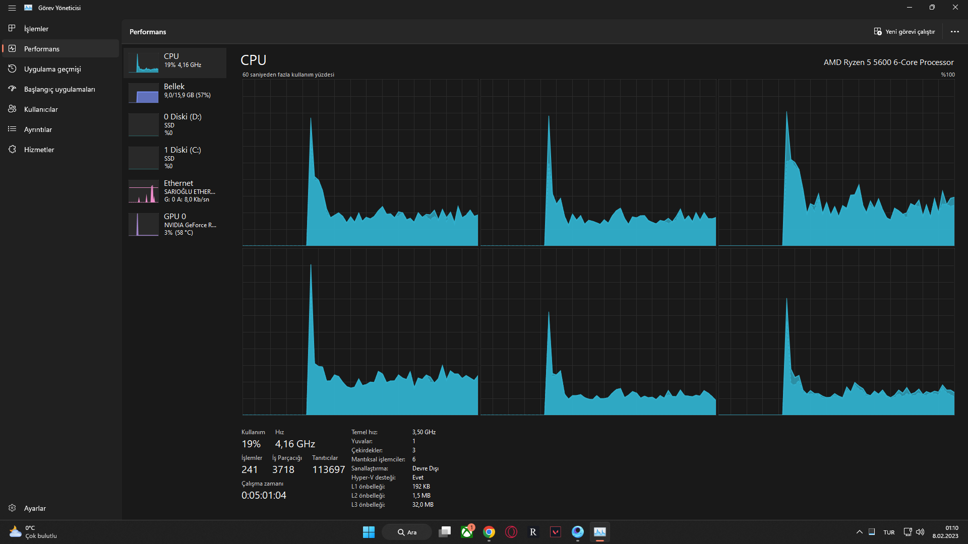Open the three-dot more options menu
Viewport: 968px width, 544px height.
tap(955, 32)
